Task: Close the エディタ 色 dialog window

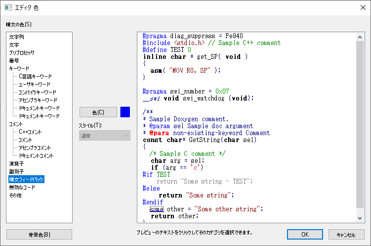Action: point(359,7)
